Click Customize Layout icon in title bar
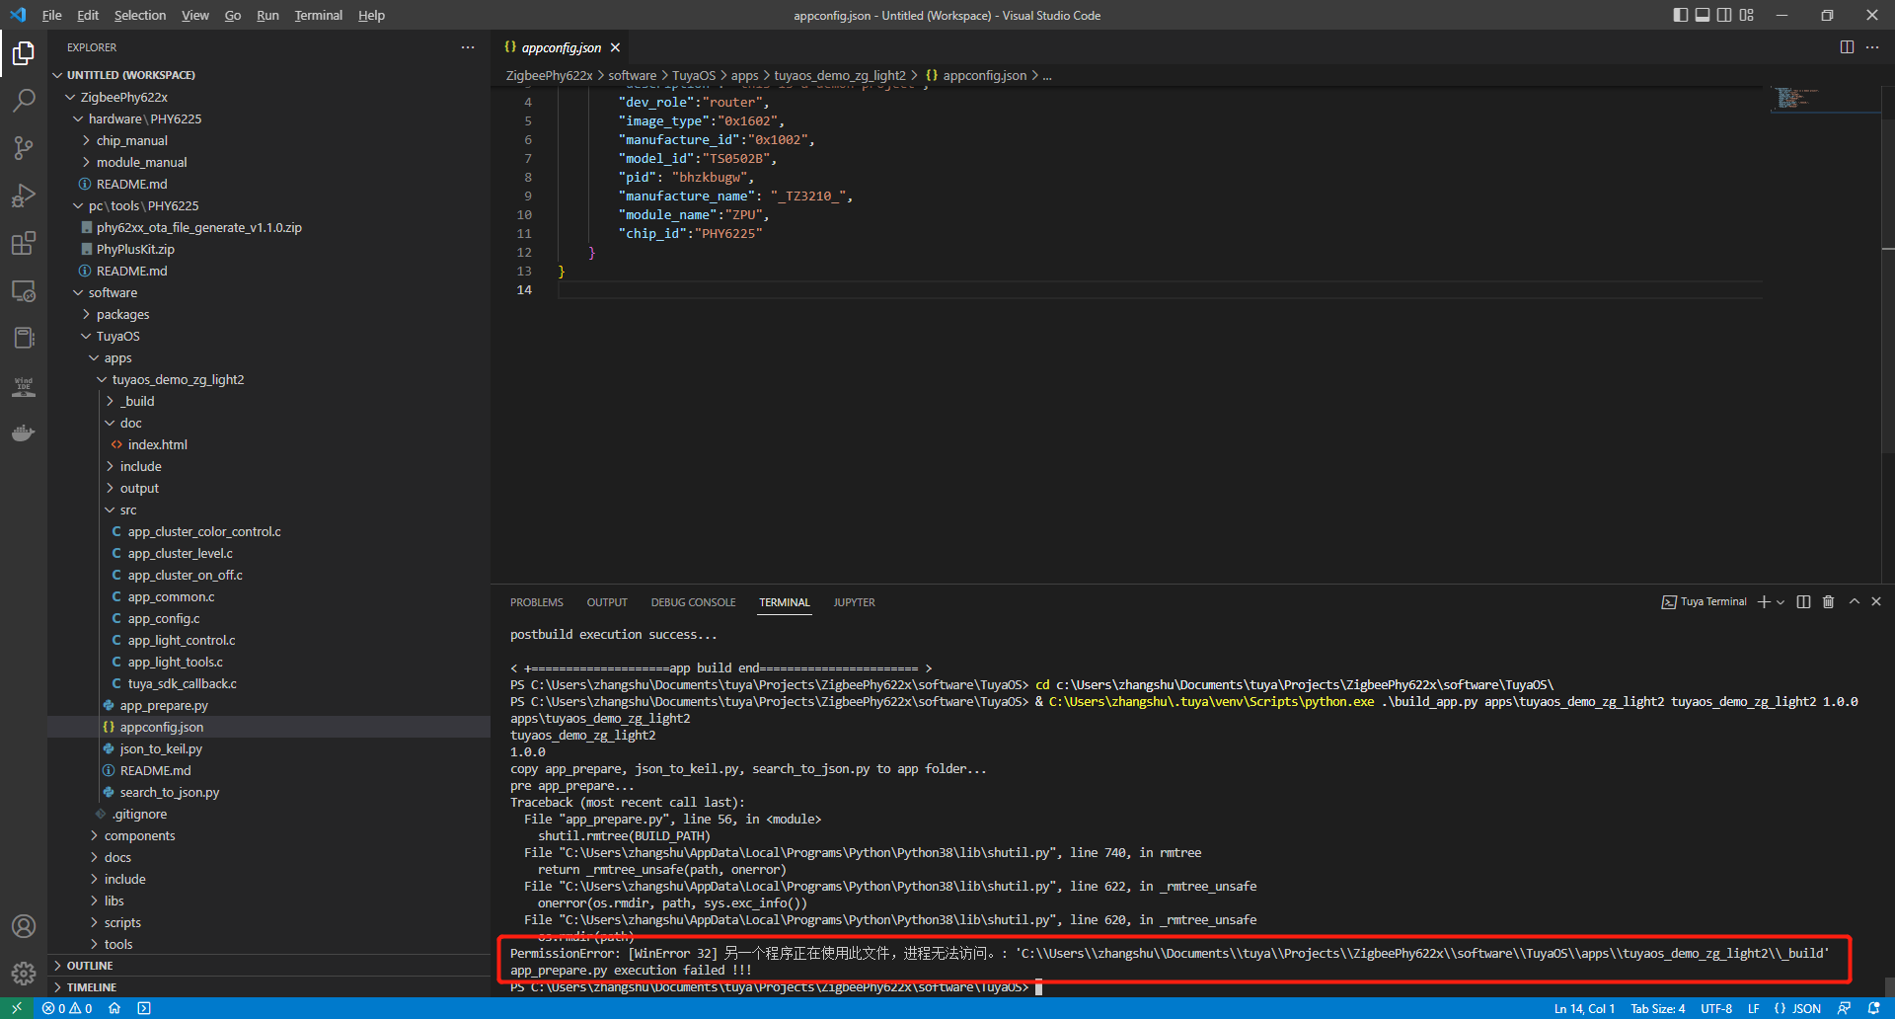Screen dimensions: 1895x1019 1747,15
